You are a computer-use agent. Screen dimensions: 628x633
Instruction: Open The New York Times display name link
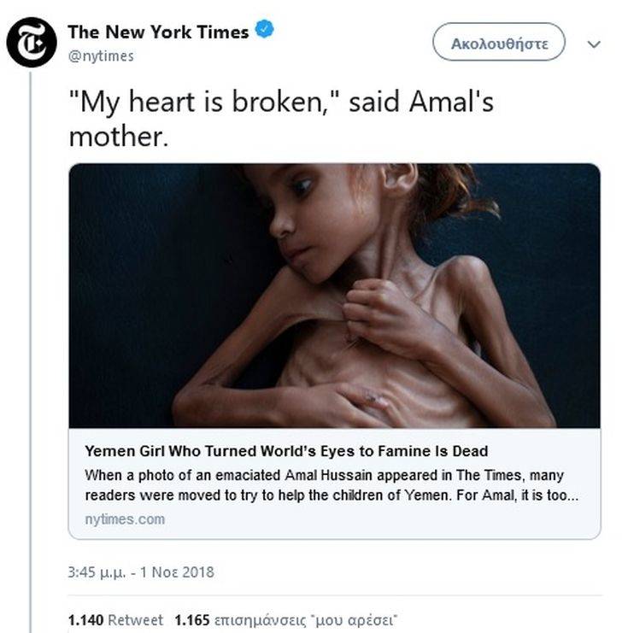coord(158,32)
